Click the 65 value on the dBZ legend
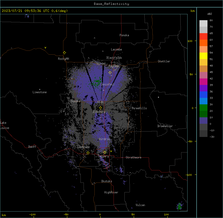This screenshot has height=218, width=223. (211, 33)
